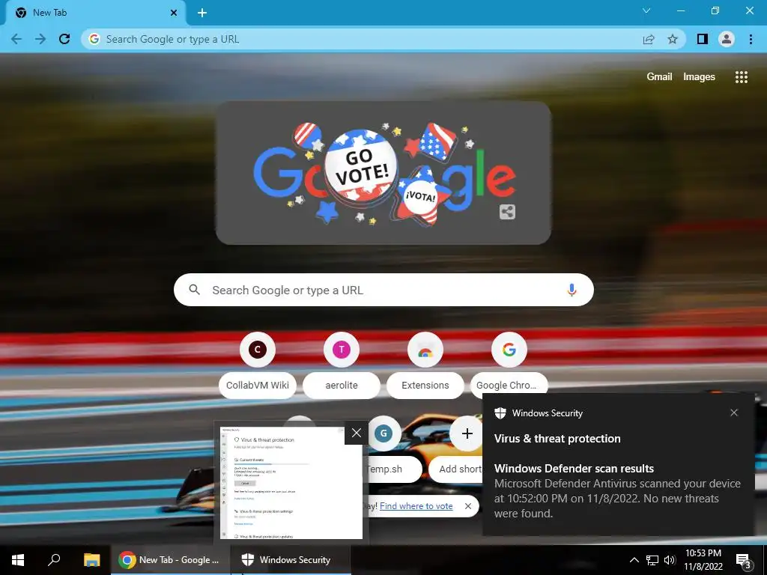The width and height of the screenshot is (767, 575).
Task: Share this page using the share icon
Action: 649,39
